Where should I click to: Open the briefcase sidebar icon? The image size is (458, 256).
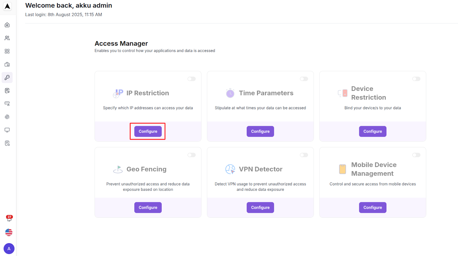click(7, 64)
